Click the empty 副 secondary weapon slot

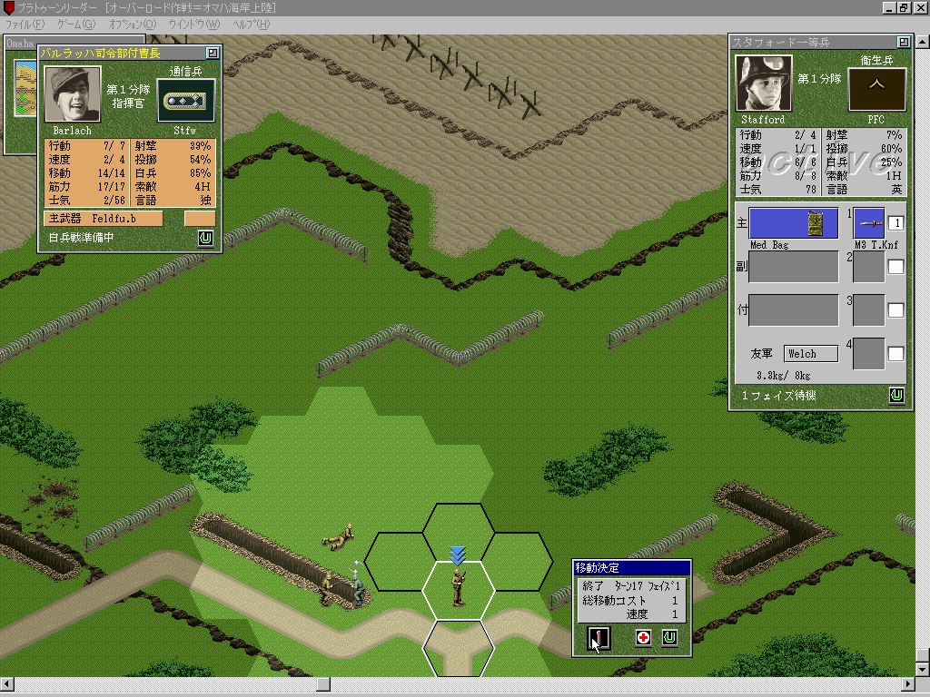794,268
